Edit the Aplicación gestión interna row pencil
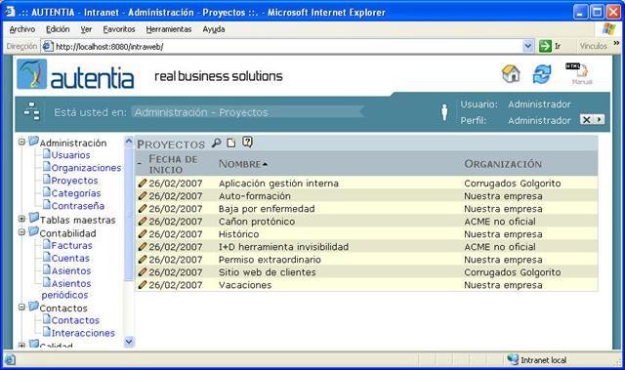The height and width of the screenshot is (370, 625). (143, 184)
